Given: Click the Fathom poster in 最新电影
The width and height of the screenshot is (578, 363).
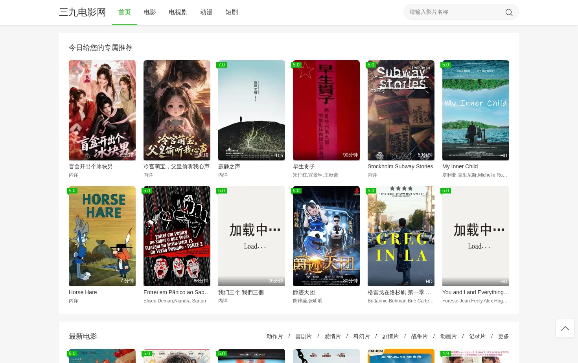Looking at the screenshot, I should coord(401,356).
